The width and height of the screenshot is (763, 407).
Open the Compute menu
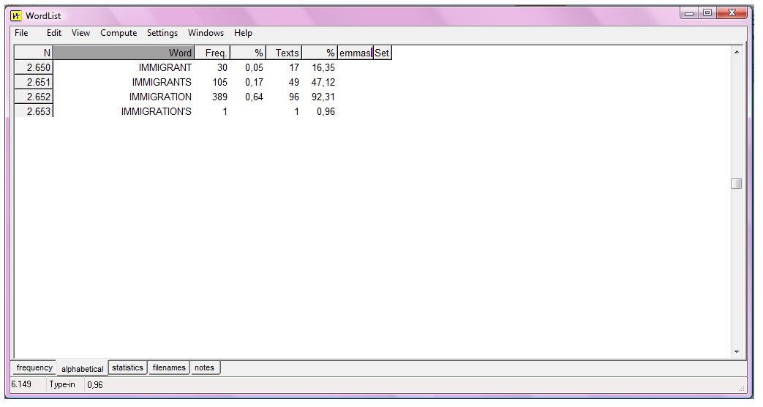pos(119,33)
